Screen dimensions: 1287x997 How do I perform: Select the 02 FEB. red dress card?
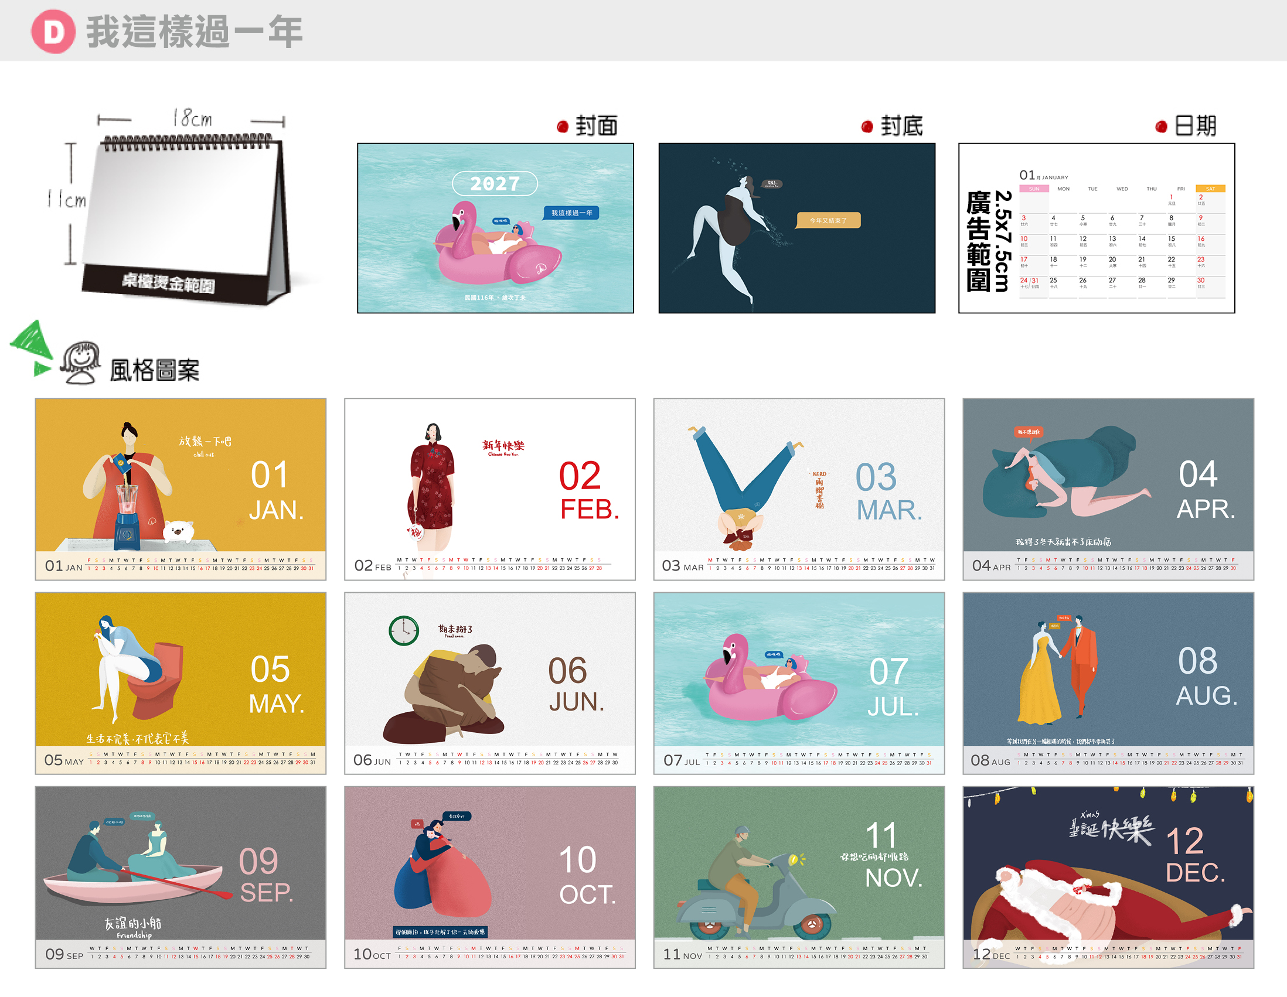pos(490,489)
